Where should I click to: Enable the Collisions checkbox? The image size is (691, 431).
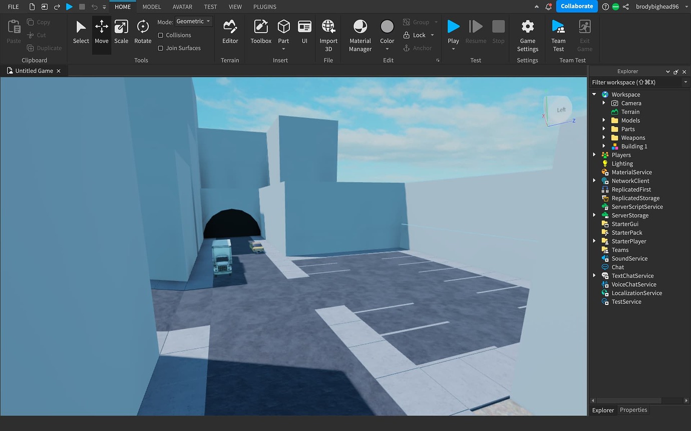click(161, 35)
